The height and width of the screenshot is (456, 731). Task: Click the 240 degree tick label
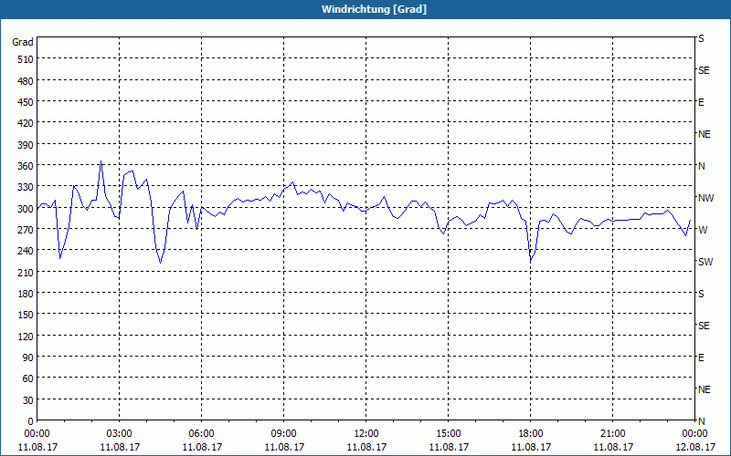[26, 251]
